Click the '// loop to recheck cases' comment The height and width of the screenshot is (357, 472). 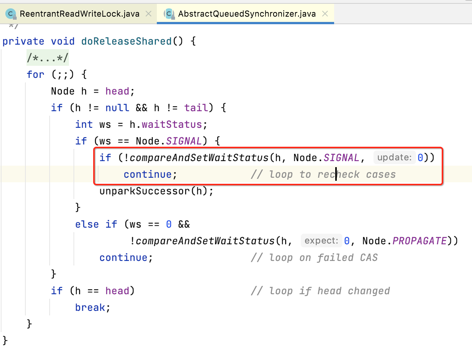[x=323, y=174]
